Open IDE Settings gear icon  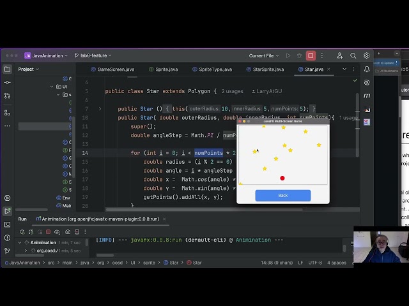tap(366, 55)
